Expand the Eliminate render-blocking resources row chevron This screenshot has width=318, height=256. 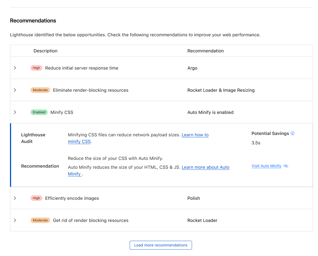click(x=15, y=90)
